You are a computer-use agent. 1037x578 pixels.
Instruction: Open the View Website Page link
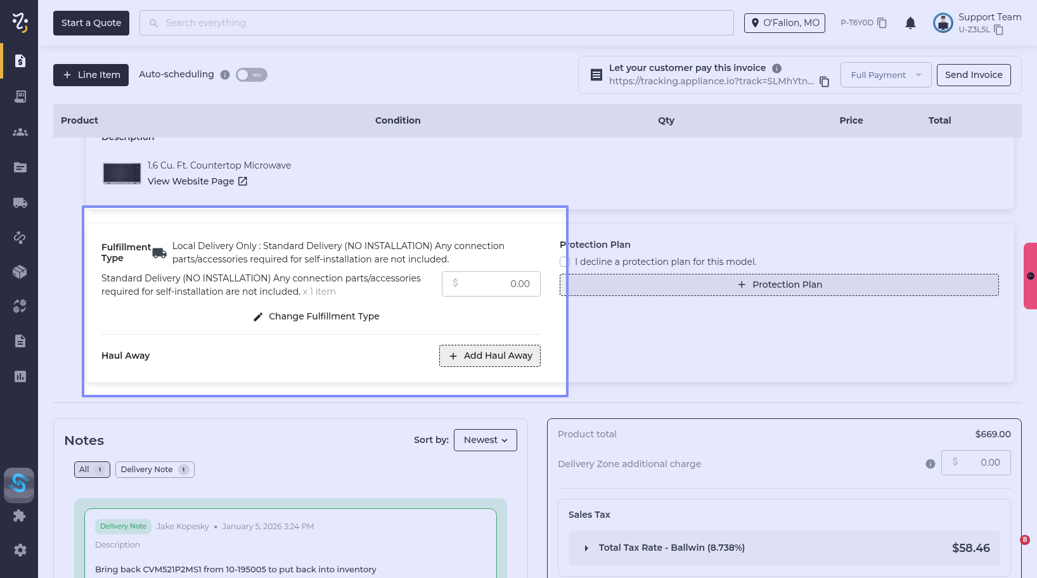point(197,181)
